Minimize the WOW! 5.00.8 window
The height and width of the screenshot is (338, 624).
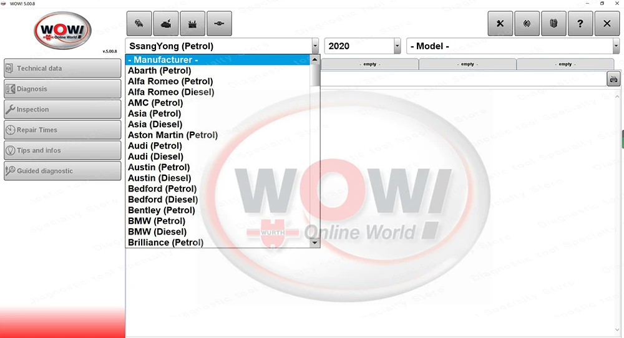pyautogui.click(x=587, y=4)
